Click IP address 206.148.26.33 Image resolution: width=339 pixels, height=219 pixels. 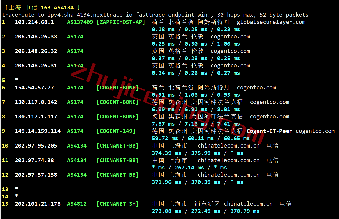tap(36, 37)
